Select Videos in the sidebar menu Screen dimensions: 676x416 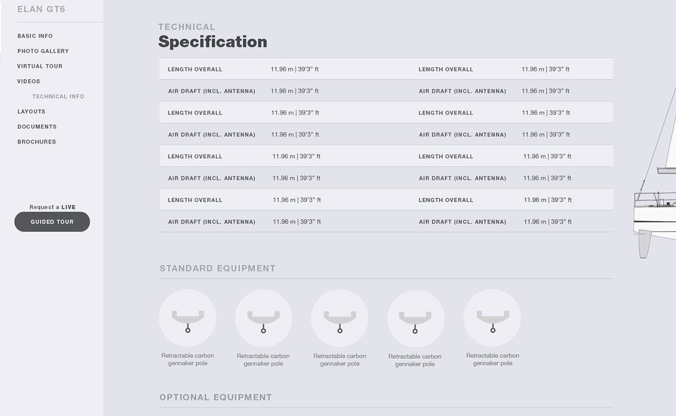click(x=29, y=81)
